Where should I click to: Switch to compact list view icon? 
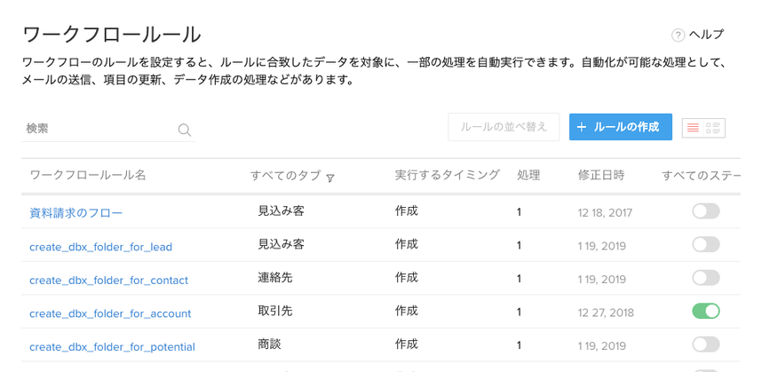click(693, 128)
